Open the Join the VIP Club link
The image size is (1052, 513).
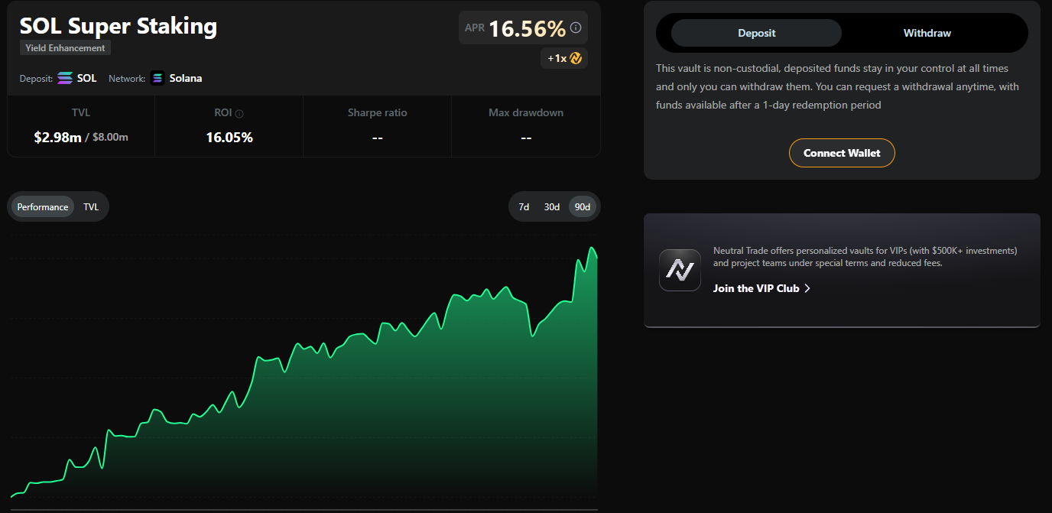click(761, 288)
